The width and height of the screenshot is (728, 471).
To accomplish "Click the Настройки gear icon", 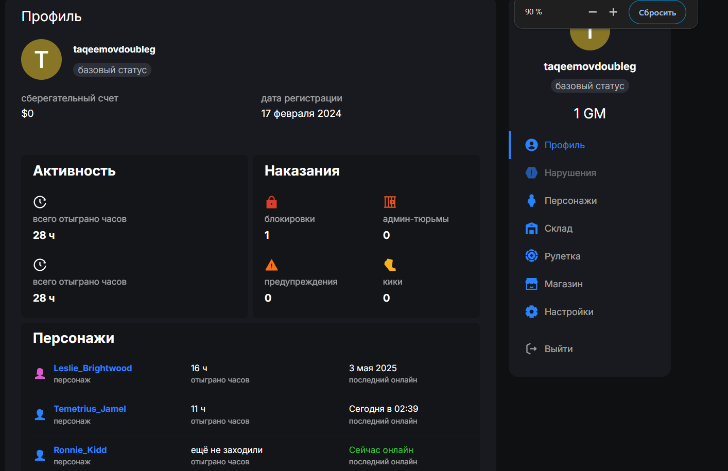I will coord(531,312).
